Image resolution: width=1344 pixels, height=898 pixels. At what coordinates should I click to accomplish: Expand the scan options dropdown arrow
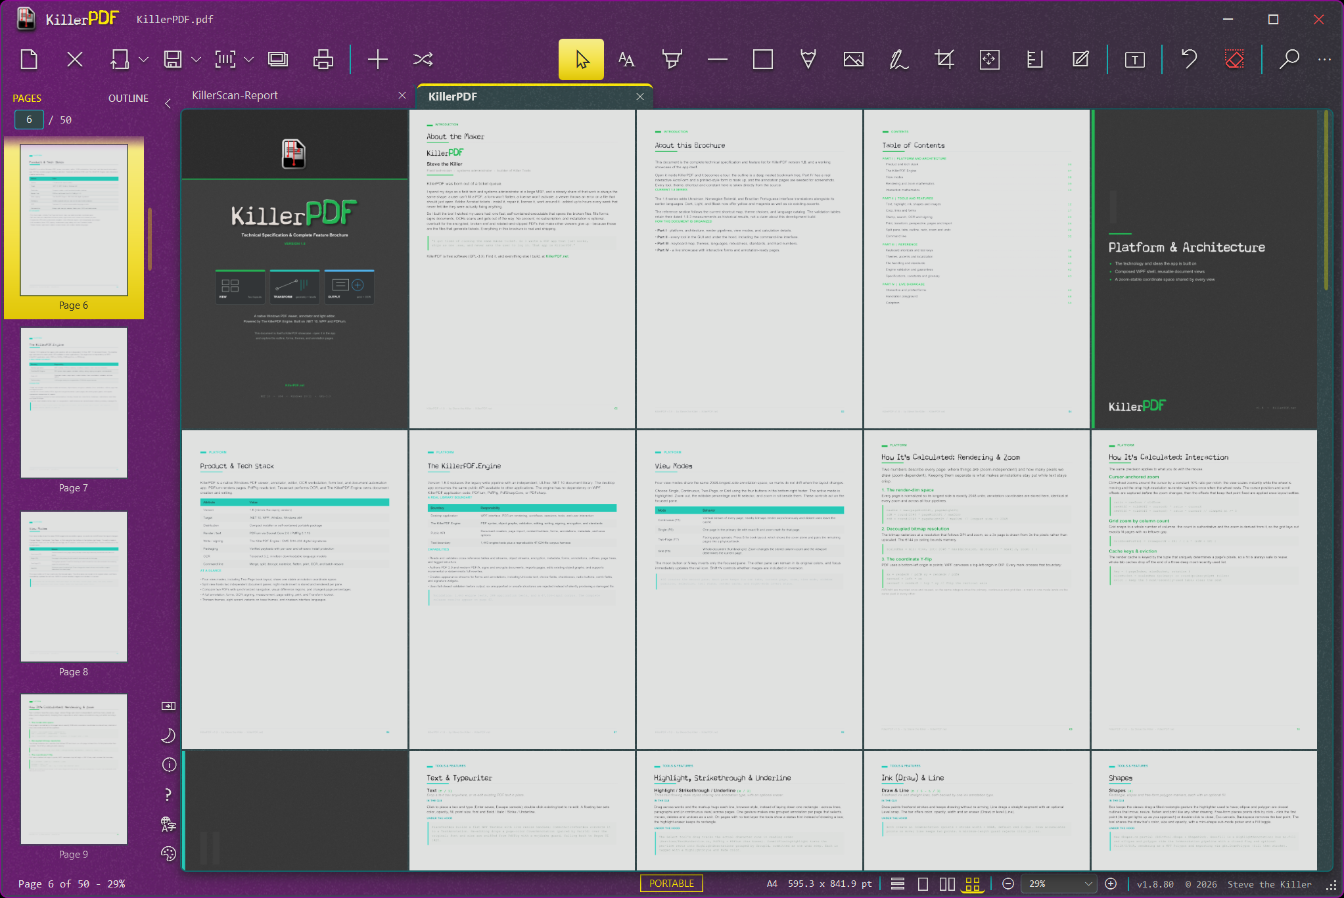(x=248, y=60)
